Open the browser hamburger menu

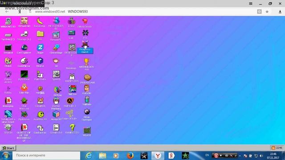pyautogui.click(x=251, y=4)
